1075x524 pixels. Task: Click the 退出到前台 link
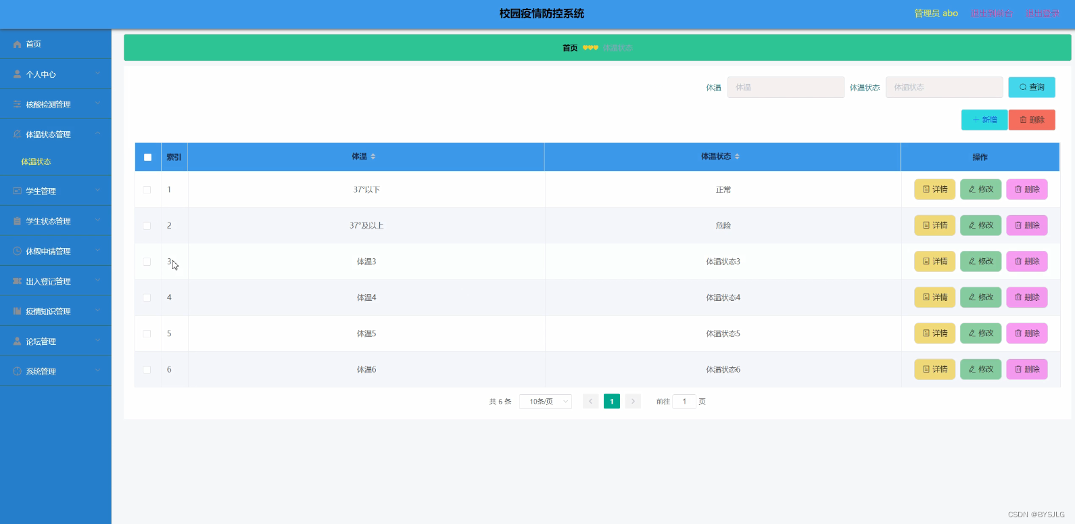coord(992,14)
